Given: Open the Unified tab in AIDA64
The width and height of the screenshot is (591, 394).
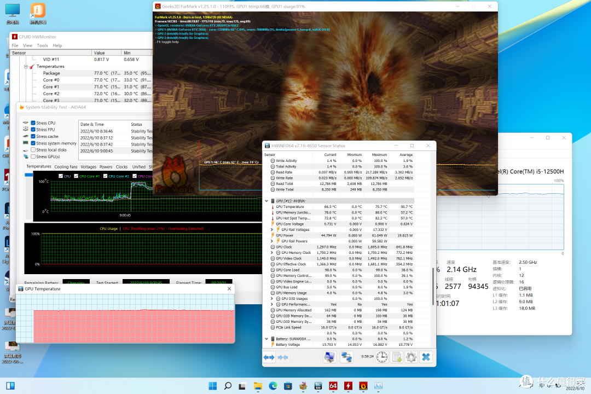Looking at the screenshot, I should point(138,167).
